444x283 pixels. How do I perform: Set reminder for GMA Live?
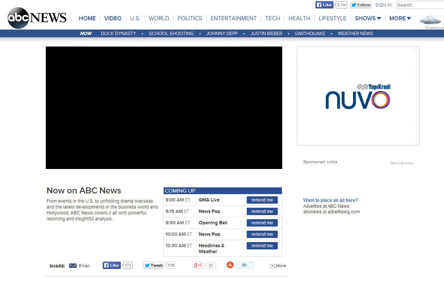coord(262,200)
